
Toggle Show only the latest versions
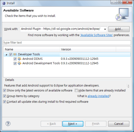5,90
